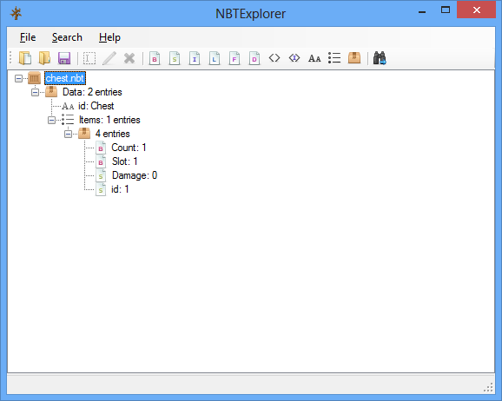The width and height of the screenshot is (502, 401).
Task: Select the Damage: 0 row
Action: 135,175
